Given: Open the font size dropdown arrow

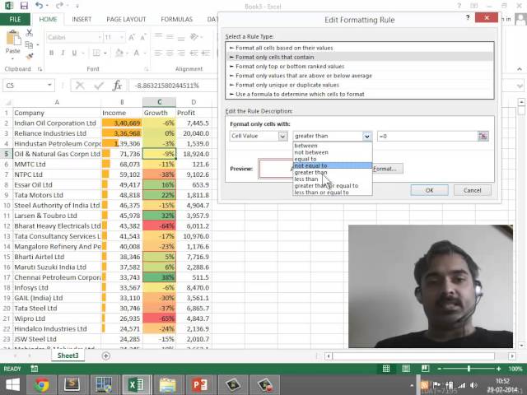Looking at the screenshot, I should click(122, 37).
